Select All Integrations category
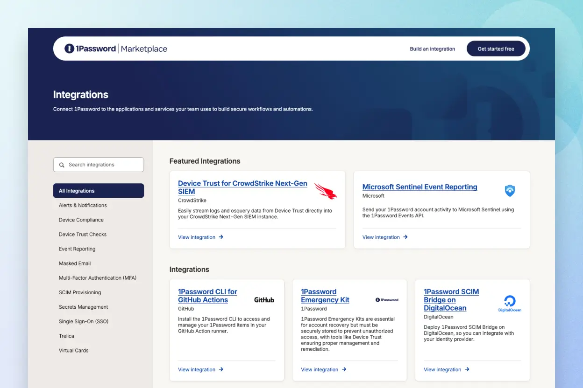The width and height of the screenshot is (583, 388). 99,191
